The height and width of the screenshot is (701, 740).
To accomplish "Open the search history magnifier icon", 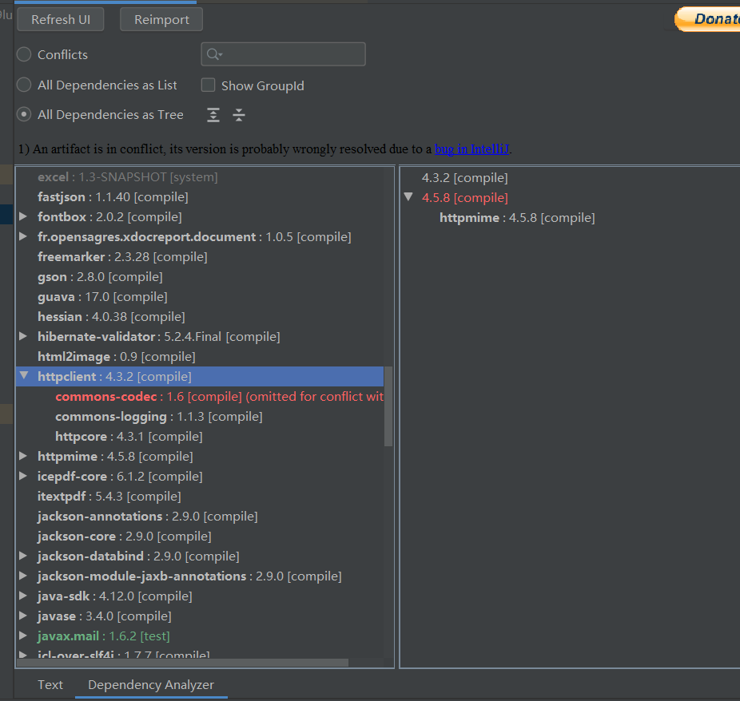I will click(214, 54).
